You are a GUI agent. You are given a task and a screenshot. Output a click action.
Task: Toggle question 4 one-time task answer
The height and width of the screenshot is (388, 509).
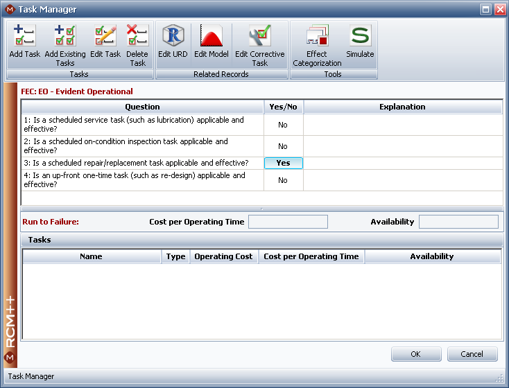click(x=283, y=180)
